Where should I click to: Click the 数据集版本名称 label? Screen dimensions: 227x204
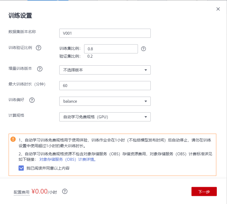pyautogui.click(x=22, y=32)
